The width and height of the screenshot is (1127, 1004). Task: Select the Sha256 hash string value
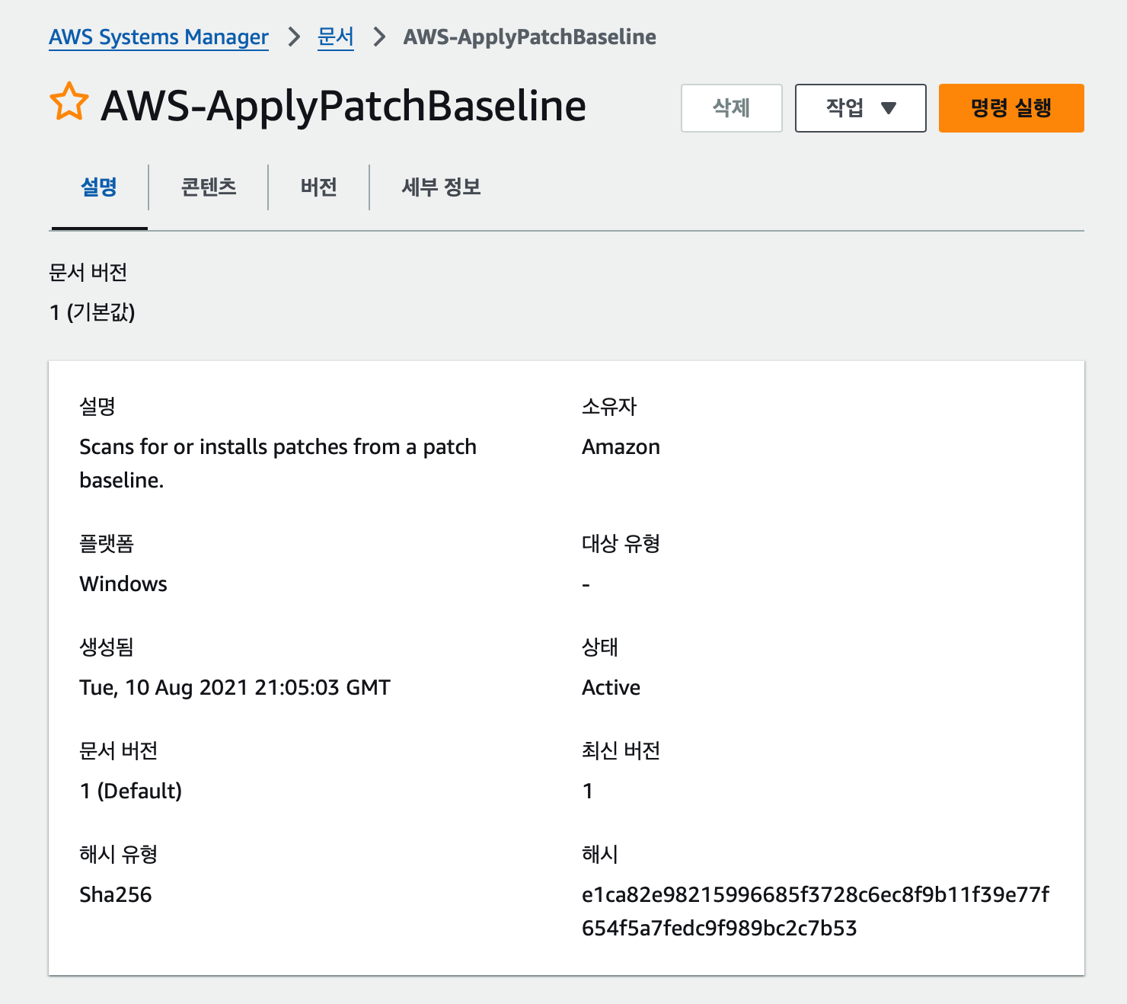(816, 911)
